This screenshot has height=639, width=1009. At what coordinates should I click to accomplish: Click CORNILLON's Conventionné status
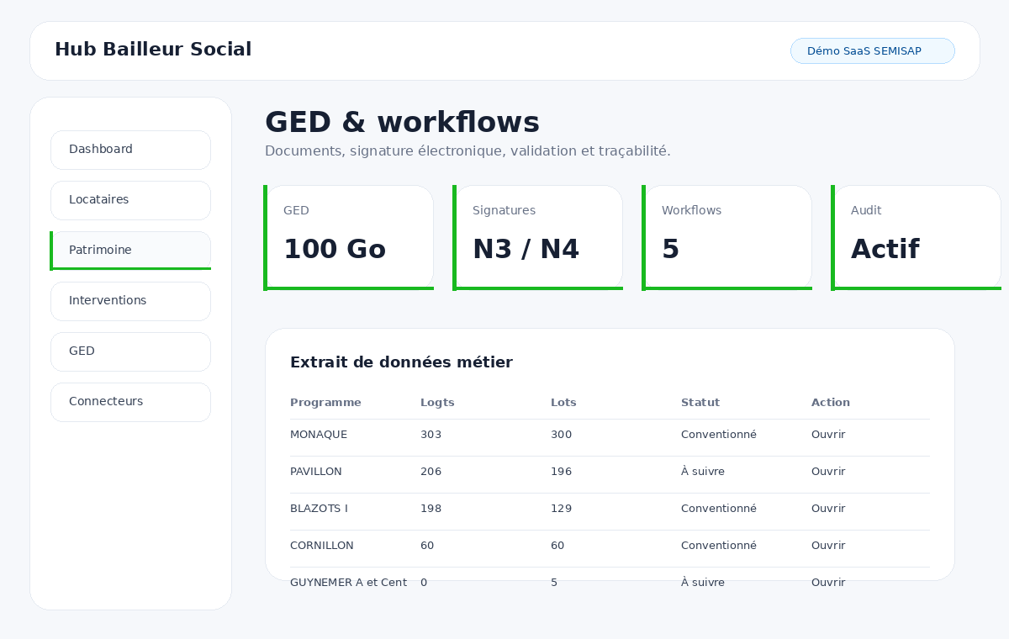[x=719, y=546]
